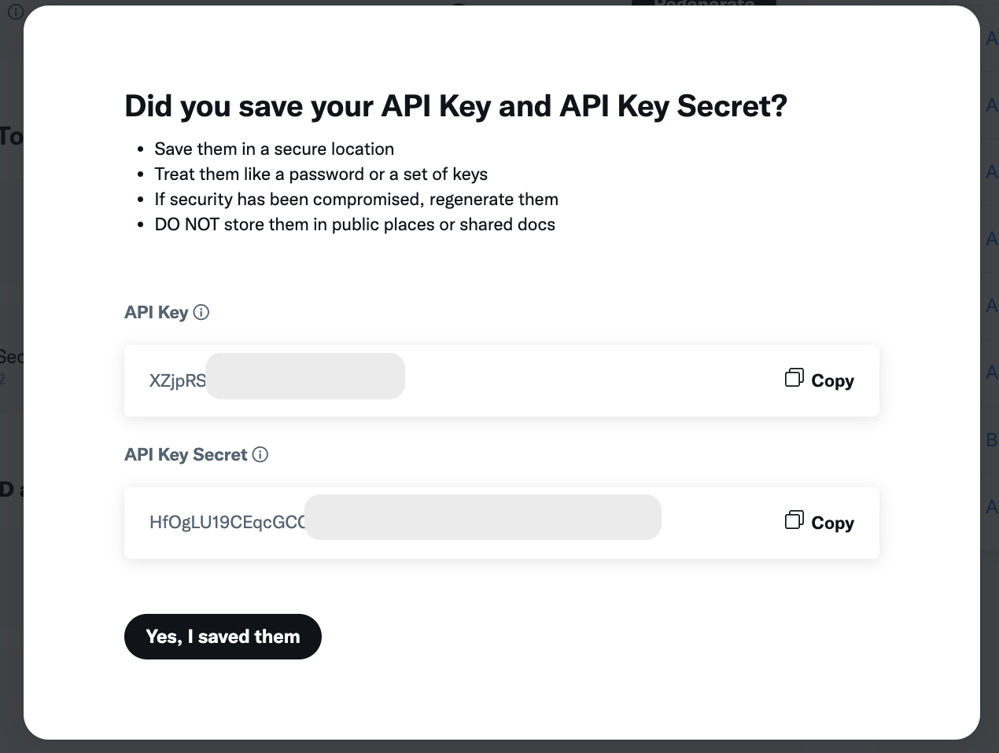Image resolution: width=999 pixels, height=753 pixels.
Task: Click the info icon beside API Key
Action: click(201, 313)
